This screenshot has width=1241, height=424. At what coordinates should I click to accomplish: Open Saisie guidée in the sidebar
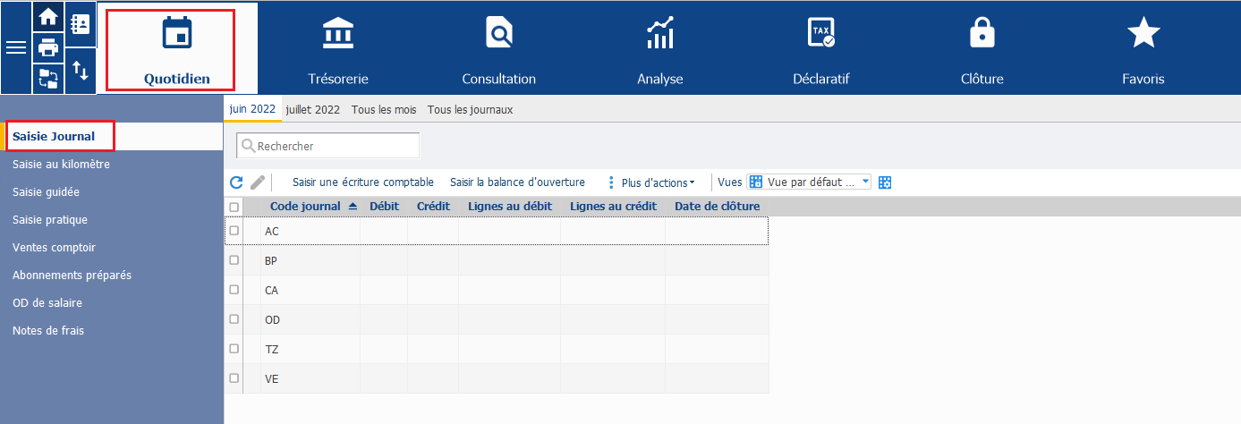point(112,192)
